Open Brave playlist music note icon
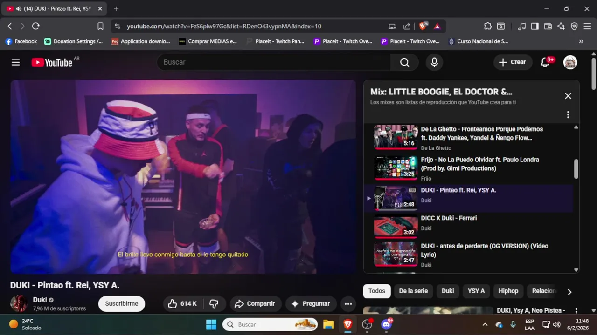The height and width of the screenshot is (335, 597). point(522,27)
